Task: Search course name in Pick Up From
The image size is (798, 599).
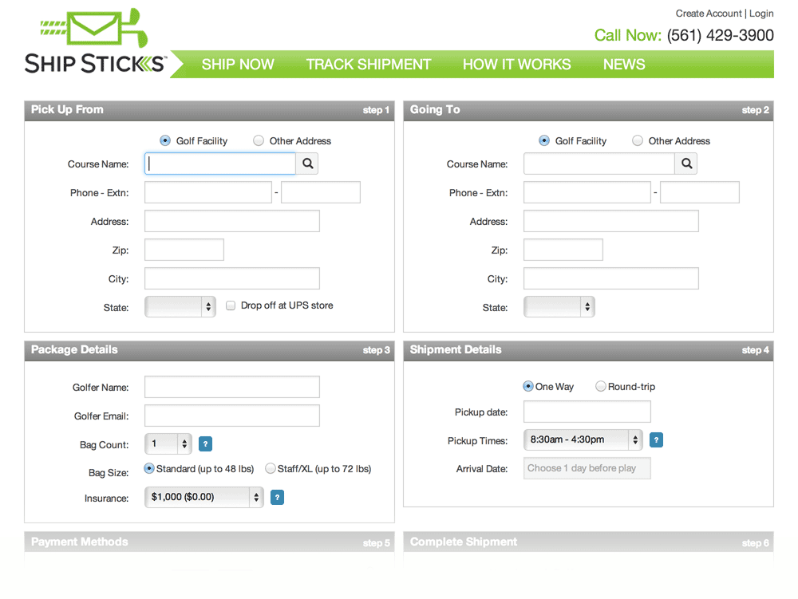Action: tap(307, 164)
